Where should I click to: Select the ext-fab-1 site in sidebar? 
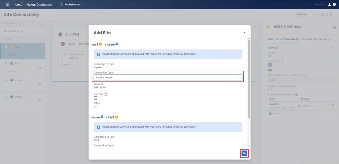click(22, 84)
